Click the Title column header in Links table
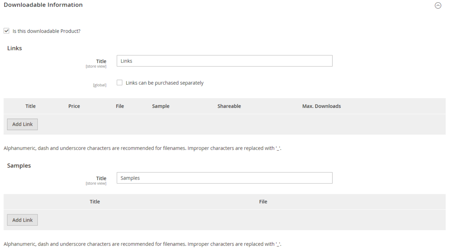Viewport: 450px width, 251px height. point(30,106)
